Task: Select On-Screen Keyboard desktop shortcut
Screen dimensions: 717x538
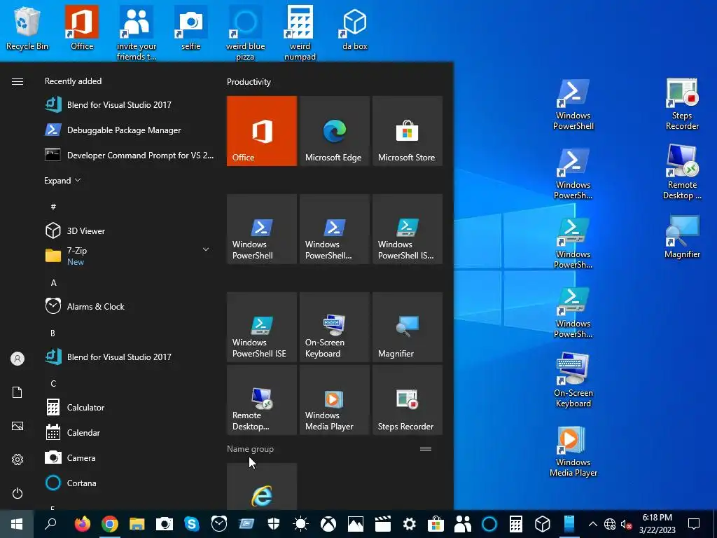Action: [573, 380]
